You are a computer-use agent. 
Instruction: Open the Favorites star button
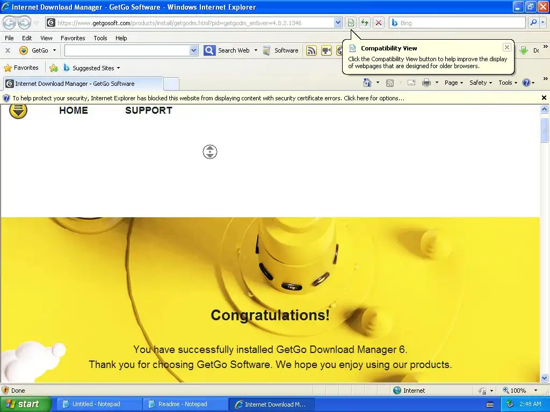(21, 68)
